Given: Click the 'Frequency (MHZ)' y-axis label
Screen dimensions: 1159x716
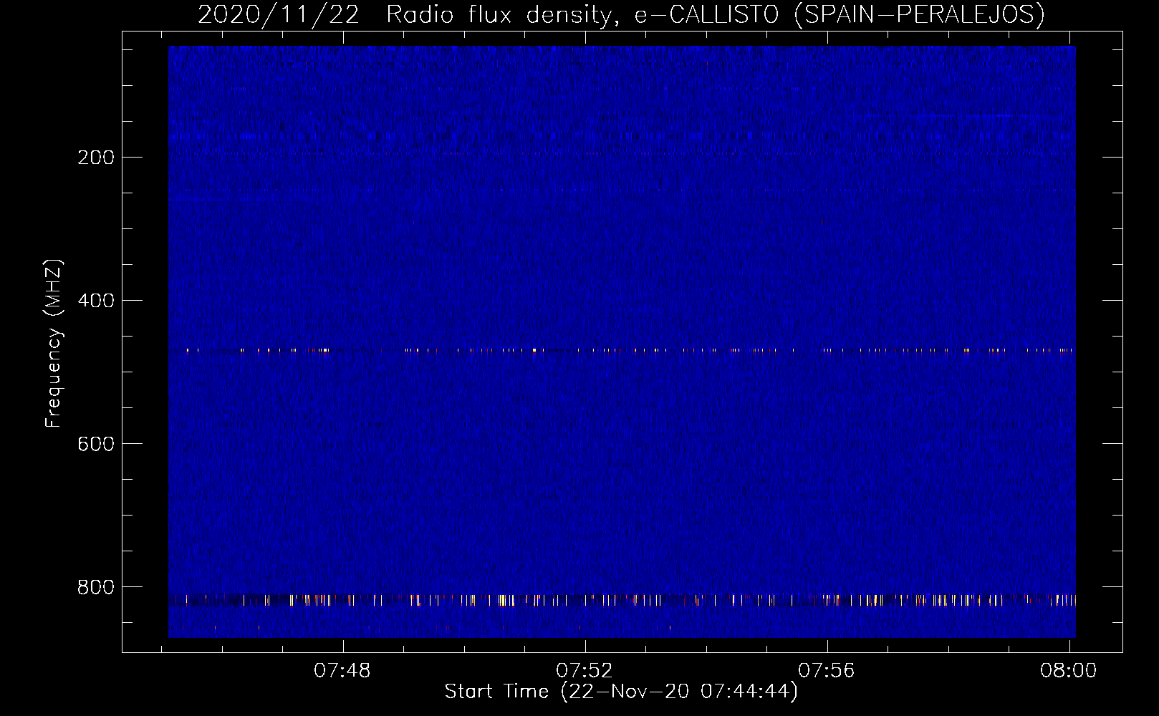Looking at the screenshot, I should (x=54, y=344).
